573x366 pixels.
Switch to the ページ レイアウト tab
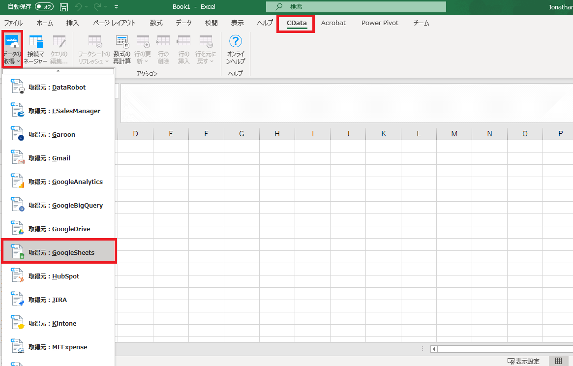click(x=114, y=23)
